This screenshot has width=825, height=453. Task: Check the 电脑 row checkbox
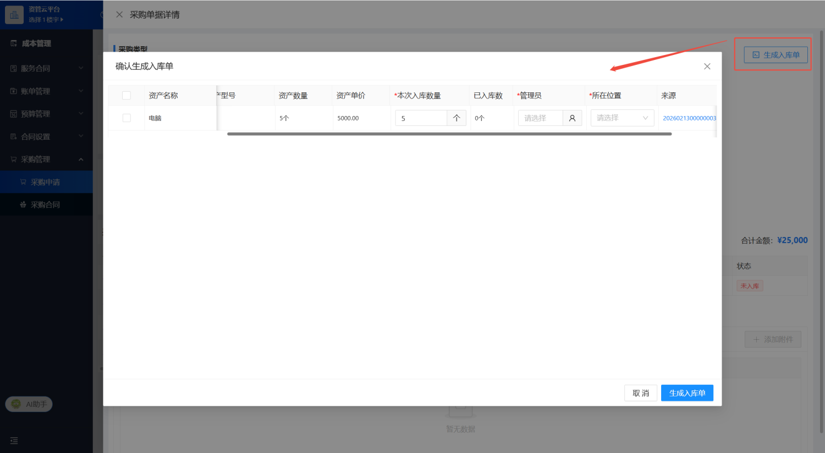127,118
